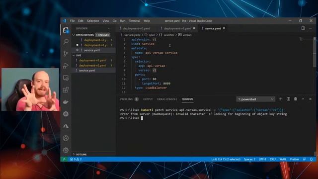Kill the terminal with trash icon
The image size is (318, 179).
click(296, 99)
